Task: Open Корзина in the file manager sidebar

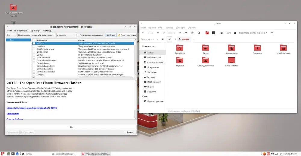Action: (153, 92)
